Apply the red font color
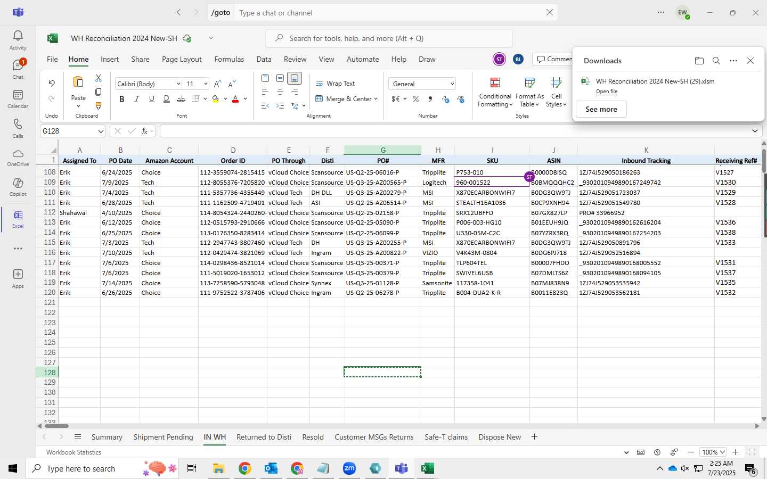This screenshot has width=767, height=479. [235, 99]
